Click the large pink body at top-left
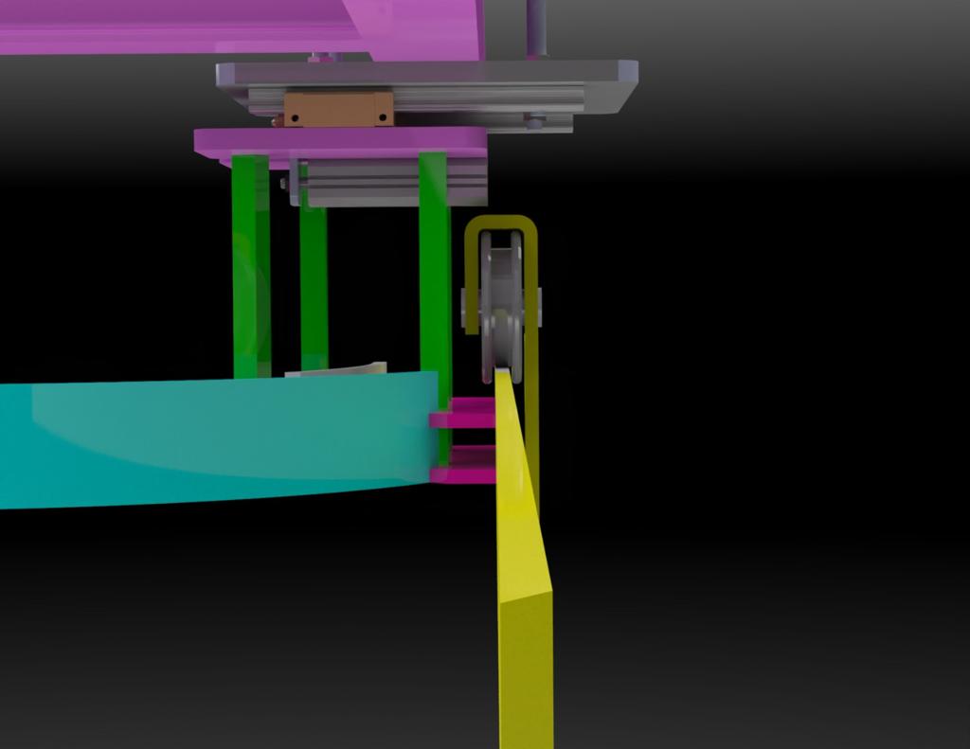Viewport: 970px width, 749px height. tap(189, 27)
